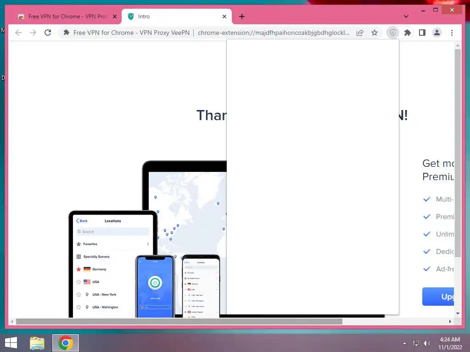This screenshot has width=470, height=352.
Task: Reload the current page
Action: (x=48, y=33)
